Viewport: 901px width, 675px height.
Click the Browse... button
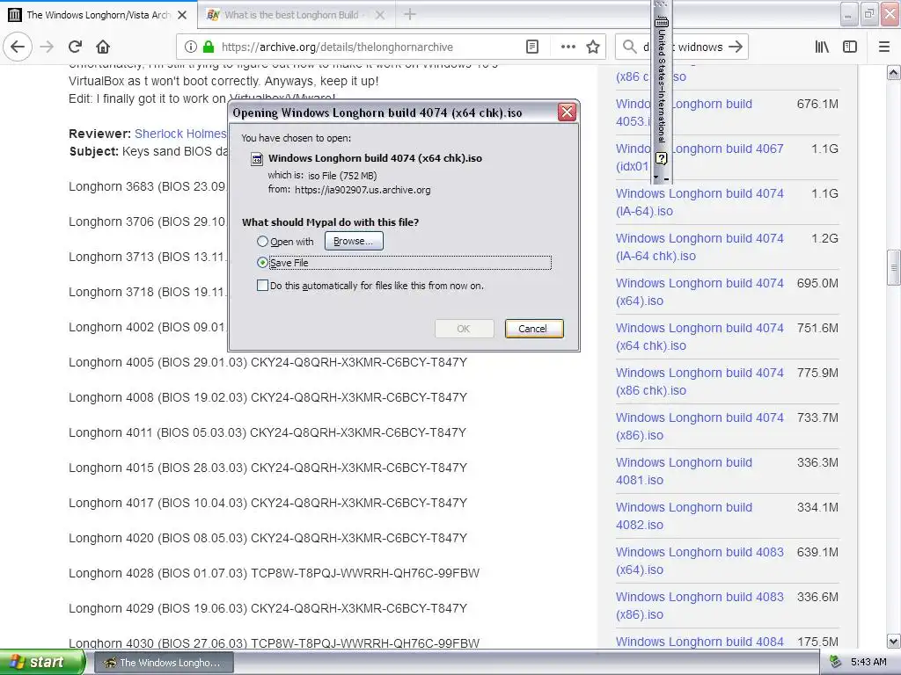click(x=354, y=241)
